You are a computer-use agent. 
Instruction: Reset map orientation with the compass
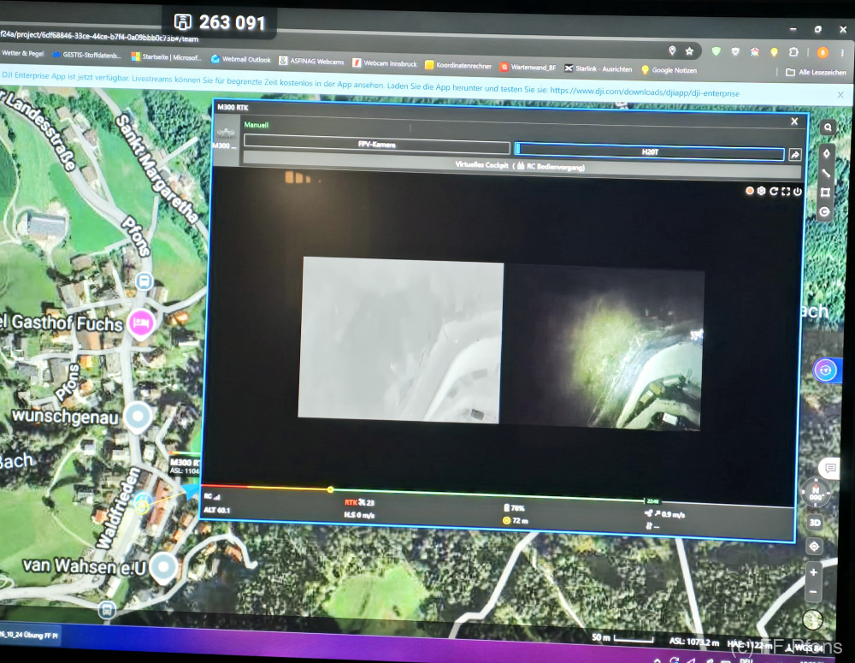pyautogui.click(x=816, y=493)
